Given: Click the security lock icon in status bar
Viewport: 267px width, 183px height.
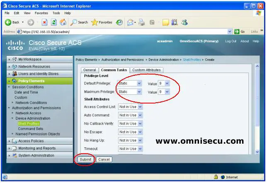Looking at the screenshot, I should click(x=216, y=177).
